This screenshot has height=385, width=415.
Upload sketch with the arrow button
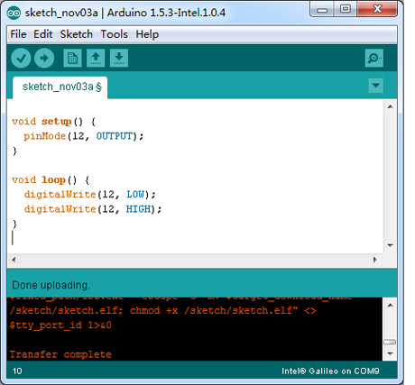tap(44, 58)
